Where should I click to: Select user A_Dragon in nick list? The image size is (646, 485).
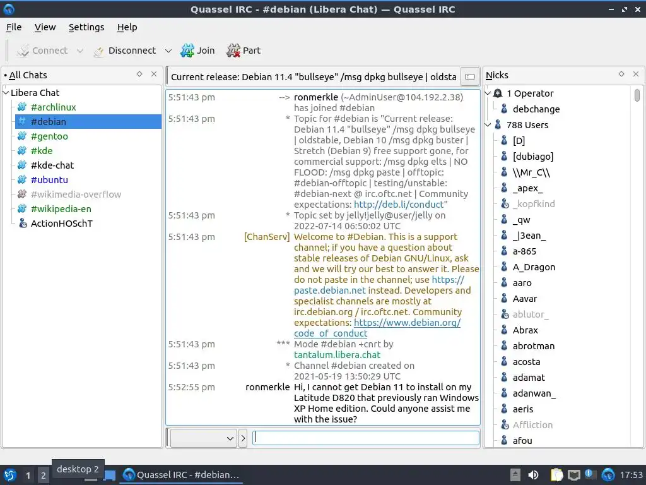(x=534, y=267)
